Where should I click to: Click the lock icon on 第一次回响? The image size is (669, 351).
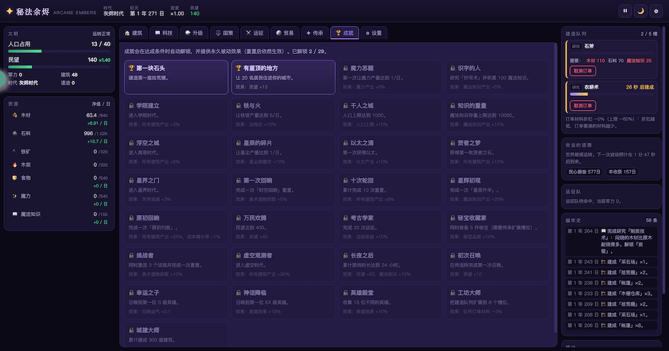239,180
